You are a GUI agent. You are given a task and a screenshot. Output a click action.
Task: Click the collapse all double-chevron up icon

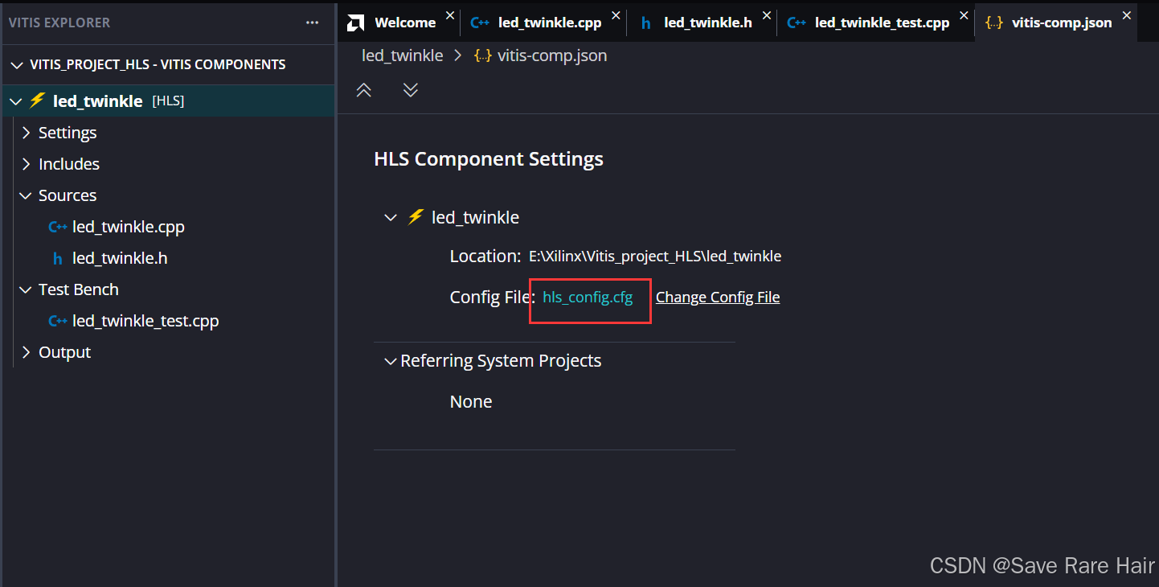(x=364, y=90)
